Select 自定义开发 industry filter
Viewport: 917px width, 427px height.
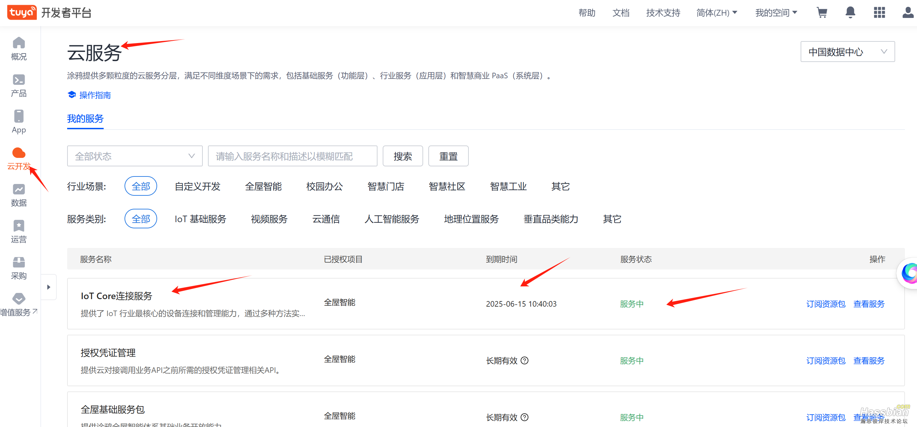[198, 186]
